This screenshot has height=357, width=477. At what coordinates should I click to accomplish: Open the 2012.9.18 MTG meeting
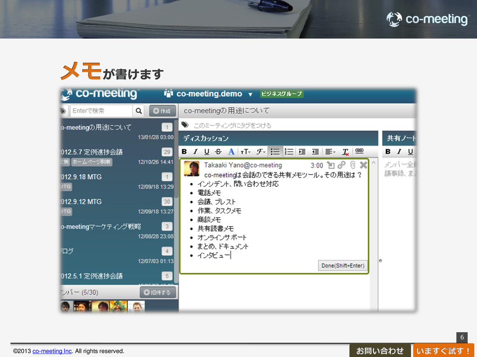pyautogui.click(x=117, y=182)
